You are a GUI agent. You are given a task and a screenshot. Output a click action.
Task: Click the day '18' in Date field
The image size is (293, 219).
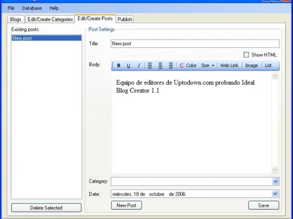pyautogui.click(x=136, y=194)
